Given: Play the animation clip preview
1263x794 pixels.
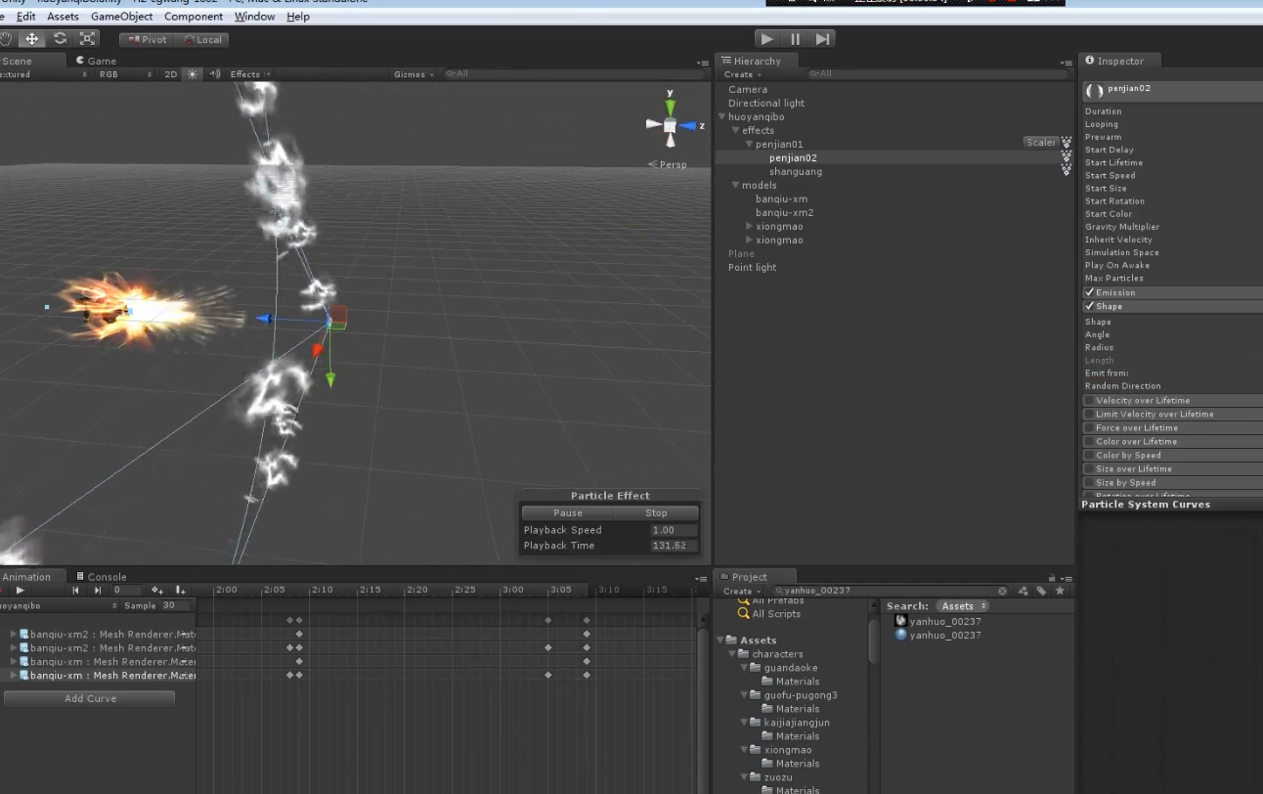Looking at the screenshot, I should click(21, 591).
